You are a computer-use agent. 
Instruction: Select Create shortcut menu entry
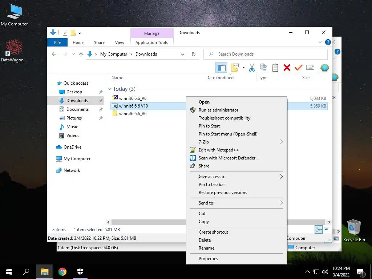click(236, 232)
